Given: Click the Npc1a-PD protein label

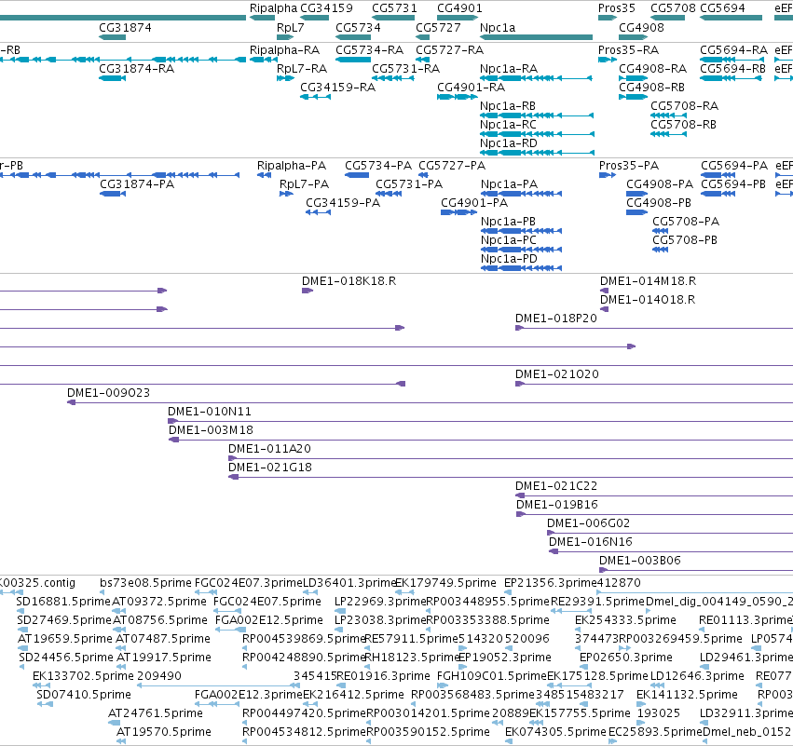Looking at the screenshot, I should tap(510, 259).
